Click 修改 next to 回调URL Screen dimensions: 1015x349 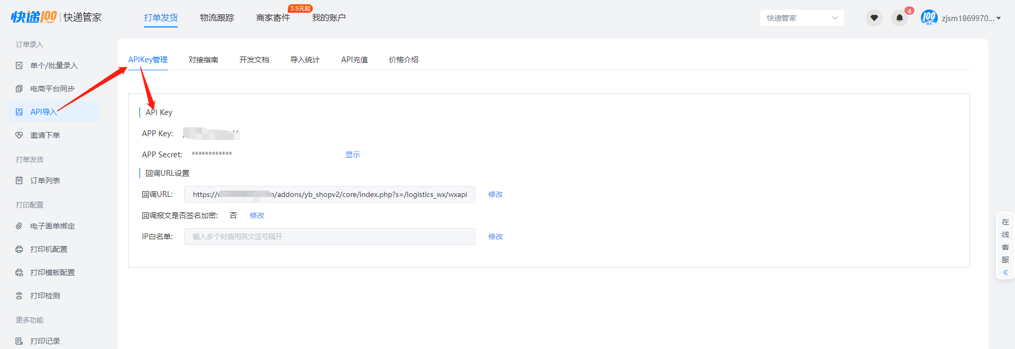point(495,194)
